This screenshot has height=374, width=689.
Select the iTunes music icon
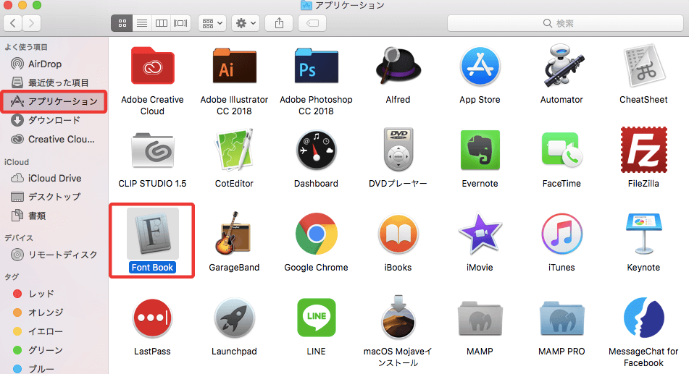(561, 234)
